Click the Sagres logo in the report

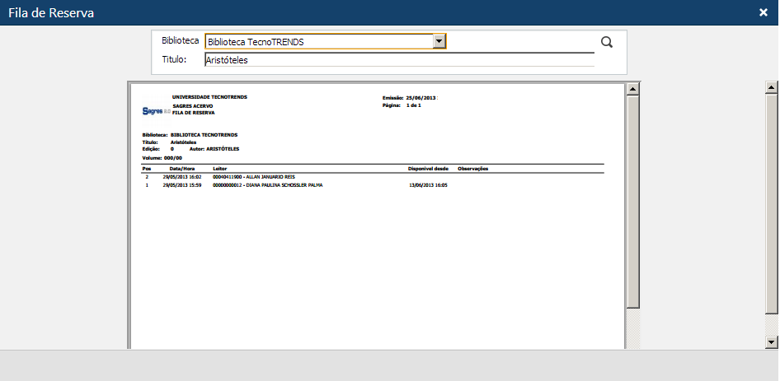point(156,109)
